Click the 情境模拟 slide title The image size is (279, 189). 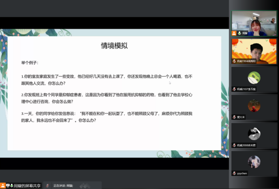[x=115, y=46]
